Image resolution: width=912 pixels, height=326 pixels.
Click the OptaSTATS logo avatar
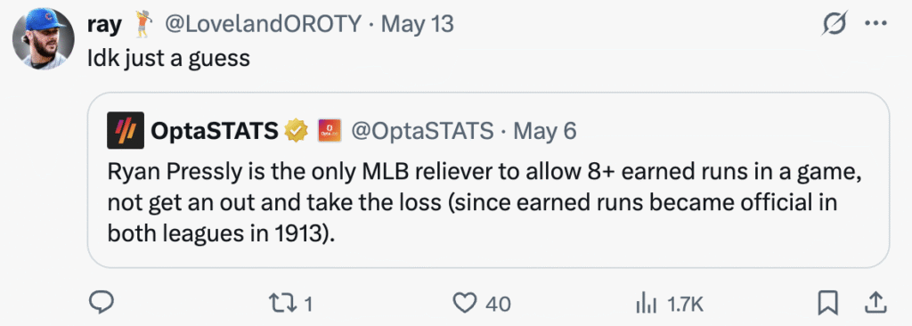[126, 130]
